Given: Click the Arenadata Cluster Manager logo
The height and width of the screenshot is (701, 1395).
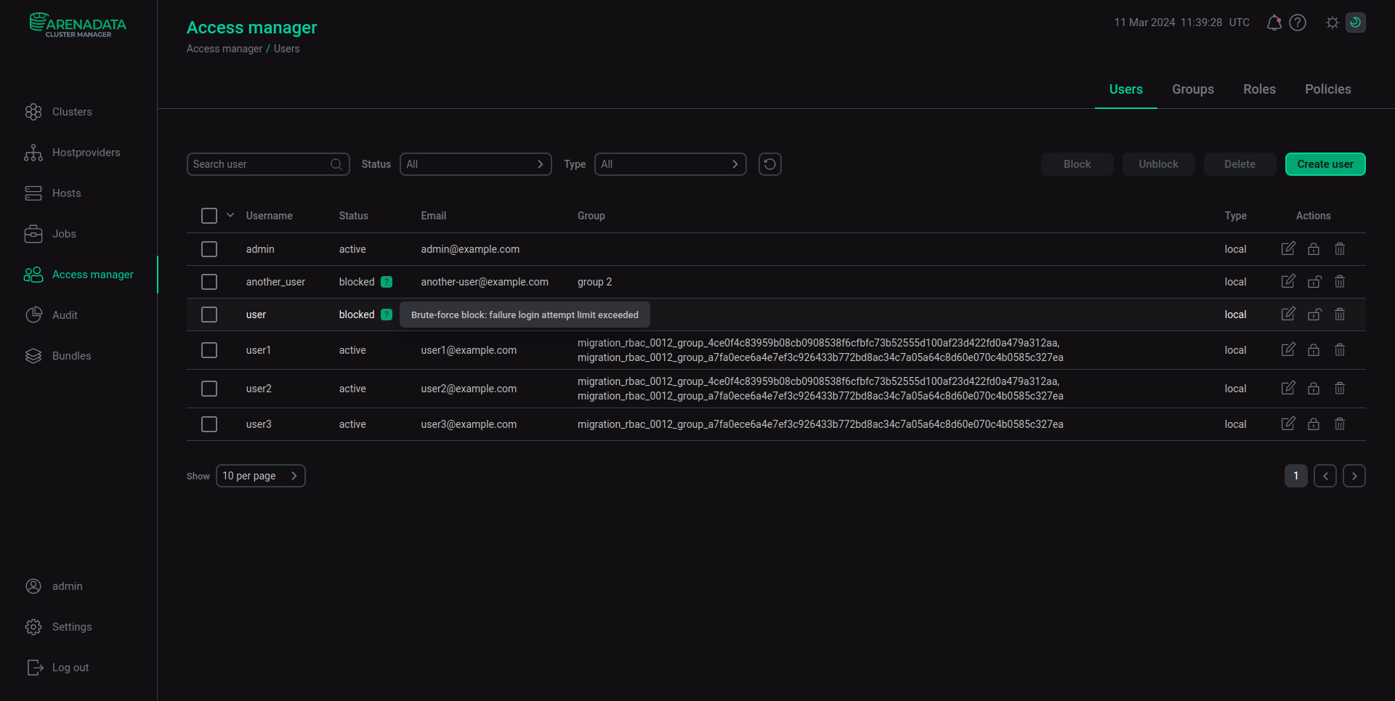Looking at the screenshot, I should tap(78, 25).
